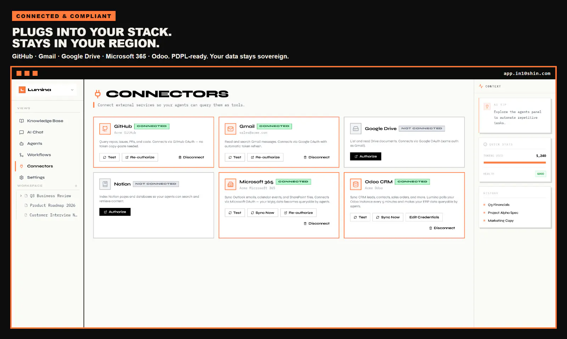Disconnect the Odoo CRM connector
Image resolution: width=567 pixels, height=339 pixels.
(x=442, y=228)
